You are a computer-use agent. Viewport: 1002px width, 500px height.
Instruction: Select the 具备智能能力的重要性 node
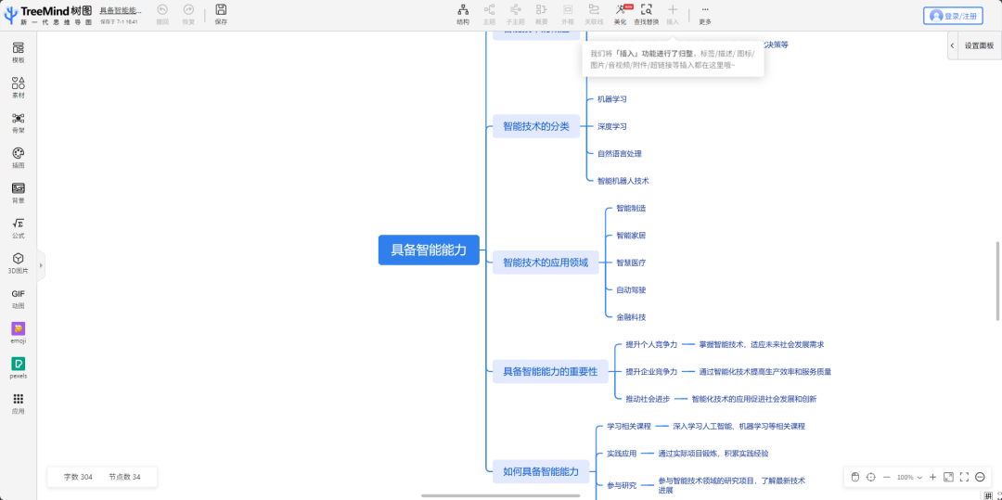pyautogui.click(x=550, y=372)
